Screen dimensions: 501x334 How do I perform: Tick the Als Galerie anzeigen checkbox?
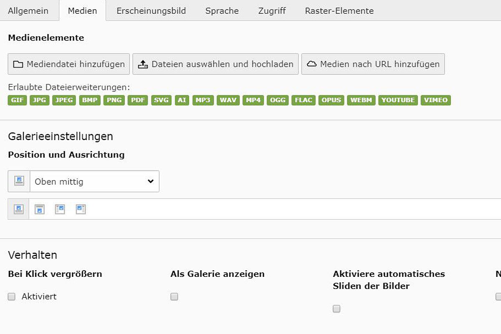pos(174,297)
